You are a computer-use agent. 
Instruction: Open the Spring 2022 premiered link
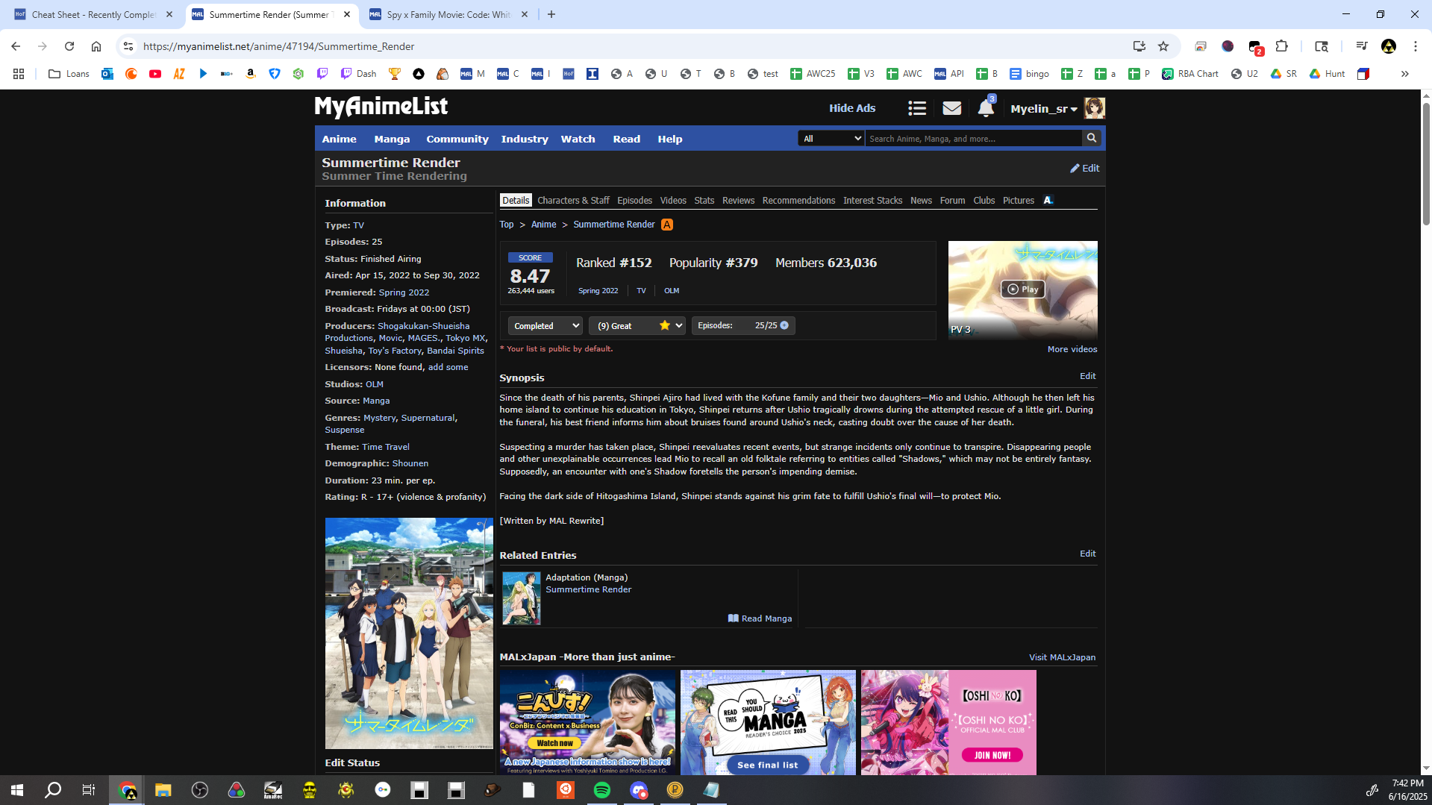pos(404,292)
